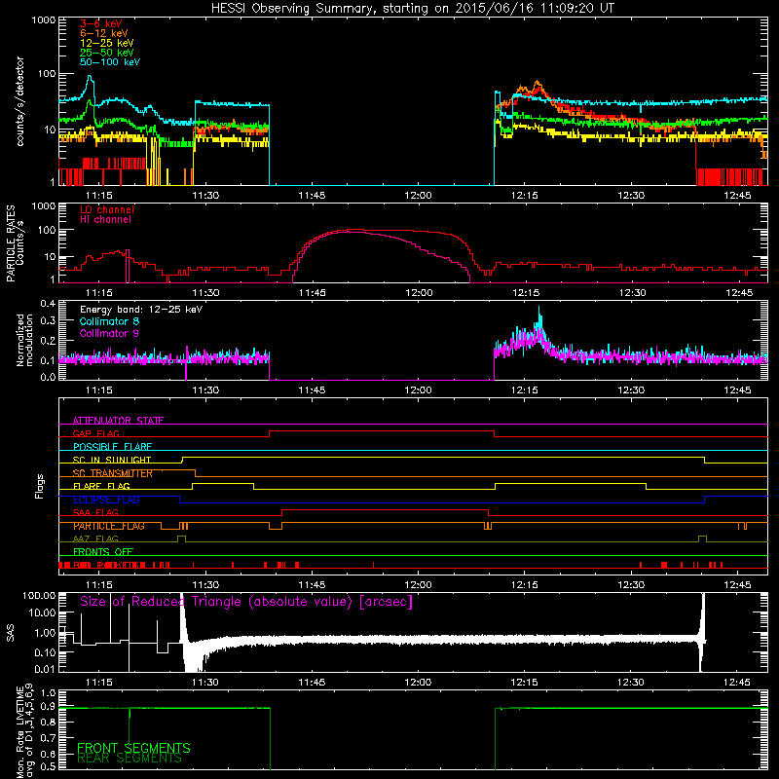The width and height of the screenshot is (779, 779).
Task: Click the GAP FLAG label
Action: pos(95,433)
